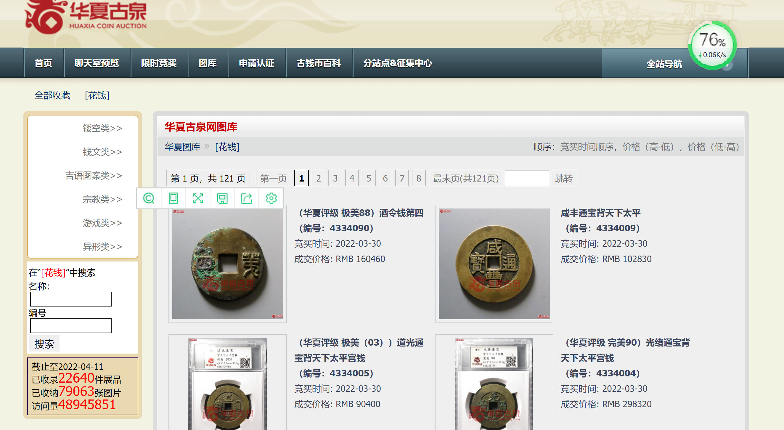Image resolution: width=784 pixels, height=430 pixels.
Task: Expand the 异形类>> category
Action: [102, 247]
